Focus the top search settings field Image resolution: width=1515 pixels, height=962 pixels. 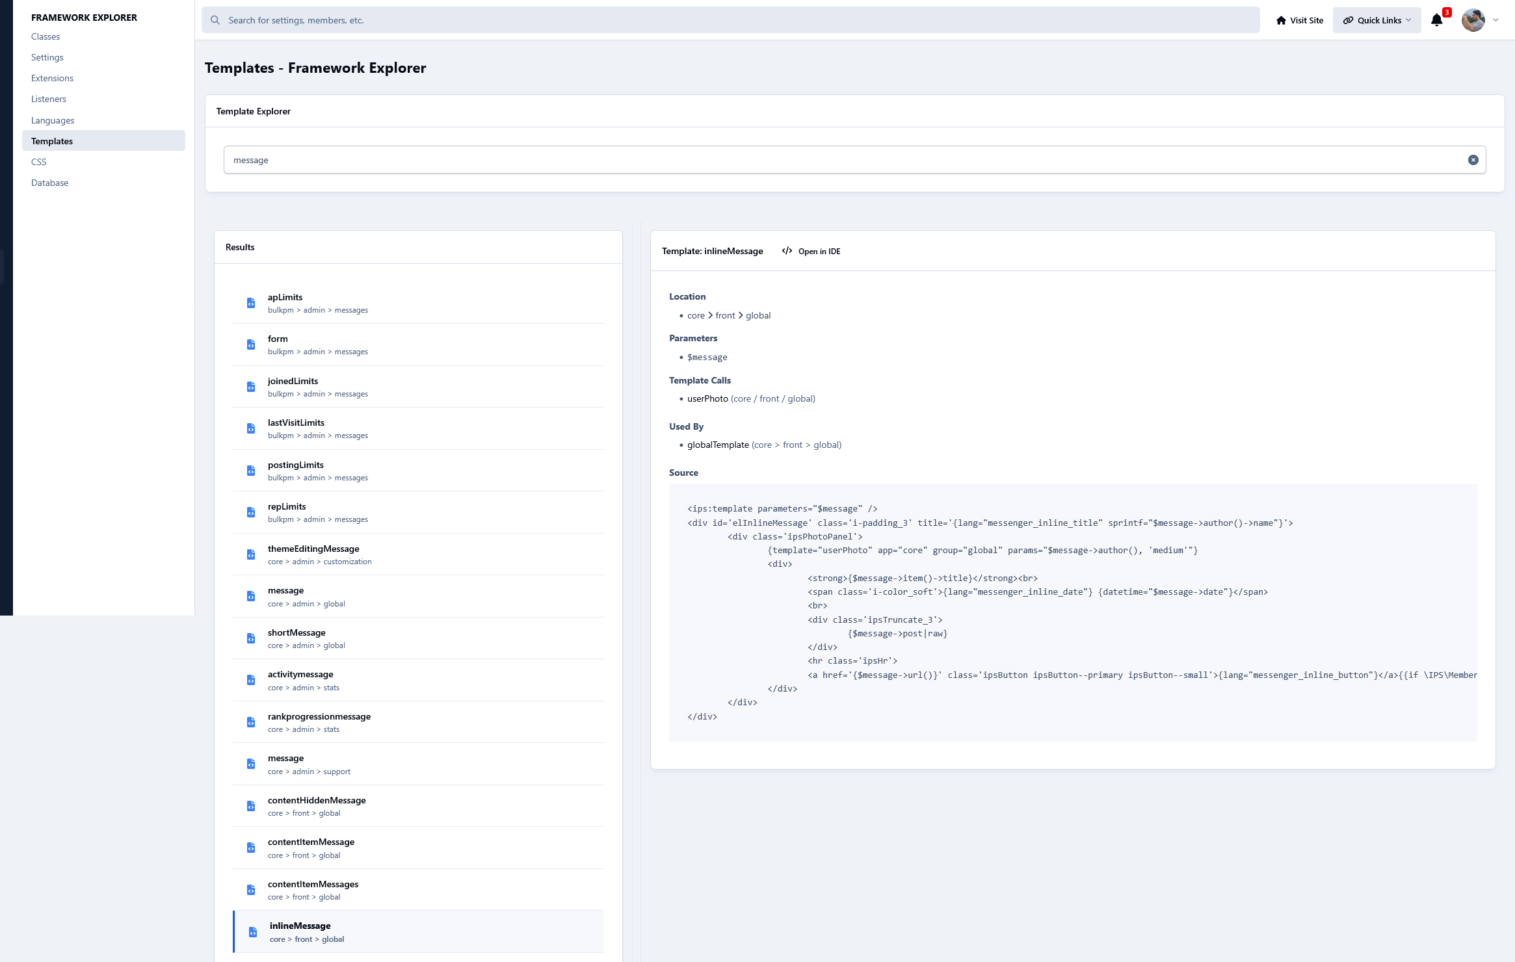point(730,20)
